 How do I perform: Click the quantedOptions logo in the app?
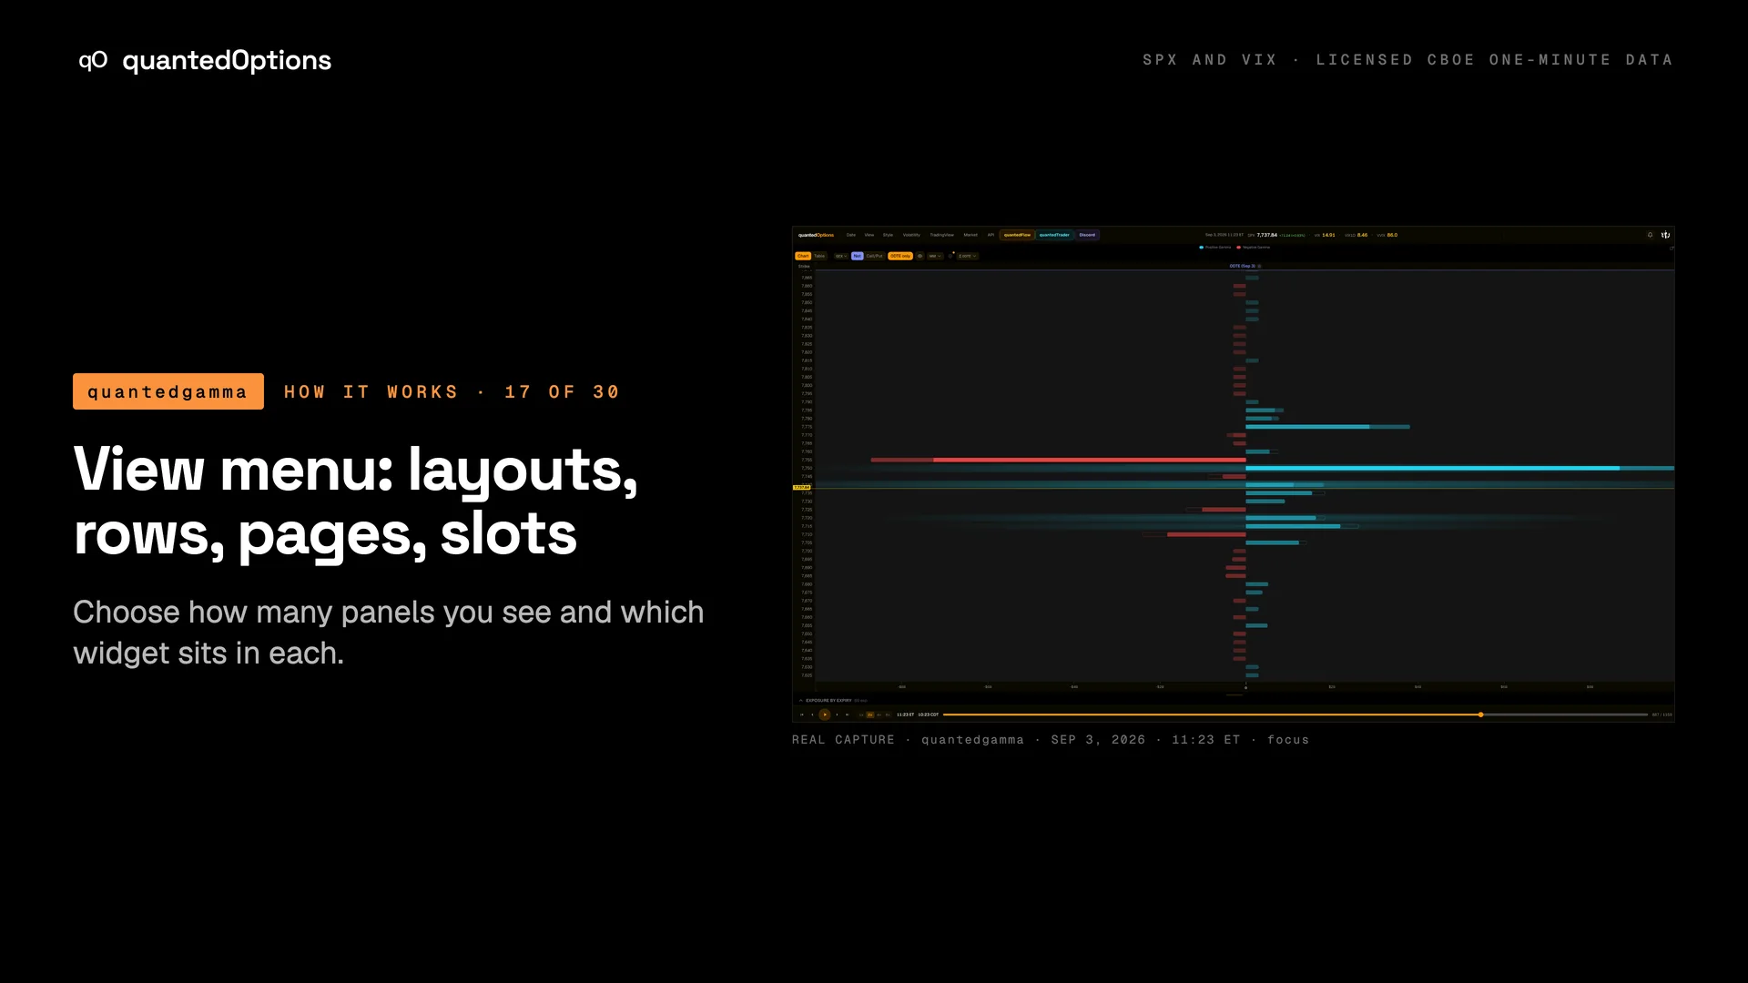pyautogui.click(x=816, y=235)
